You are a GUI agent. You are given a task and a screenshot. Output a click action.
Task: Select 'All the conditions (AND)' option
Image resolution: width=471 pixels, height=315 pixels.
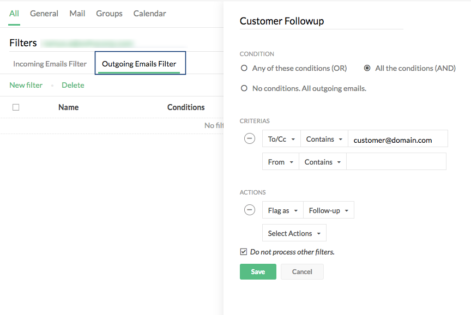(367, 69)
